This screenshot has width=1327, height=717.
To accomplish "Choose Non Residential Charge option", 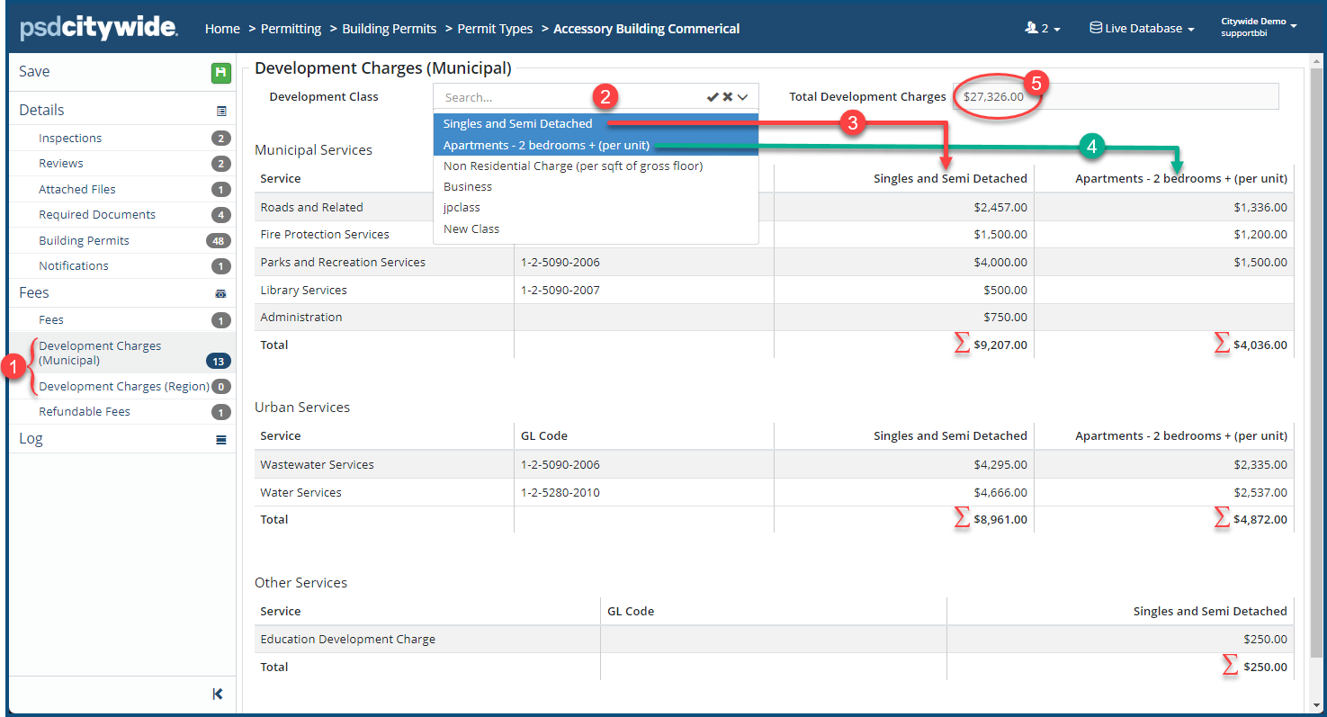I will [572, 166].
